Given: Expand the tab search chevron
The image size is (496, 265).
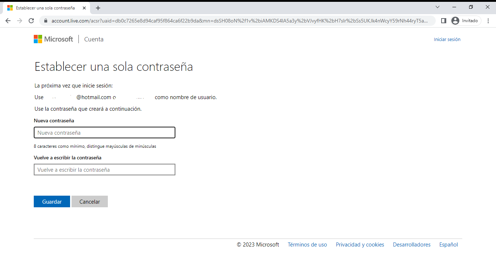Looking at the screenshot, I should click(x=437, y=7).
